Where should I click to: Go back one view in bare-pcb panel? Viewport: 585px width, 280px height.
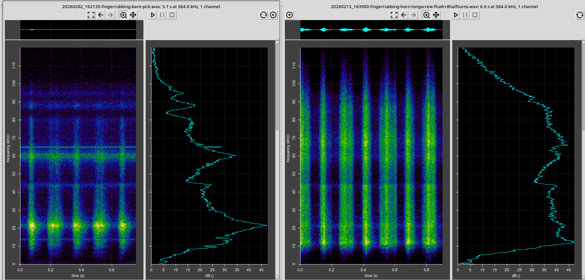(101, 15)
